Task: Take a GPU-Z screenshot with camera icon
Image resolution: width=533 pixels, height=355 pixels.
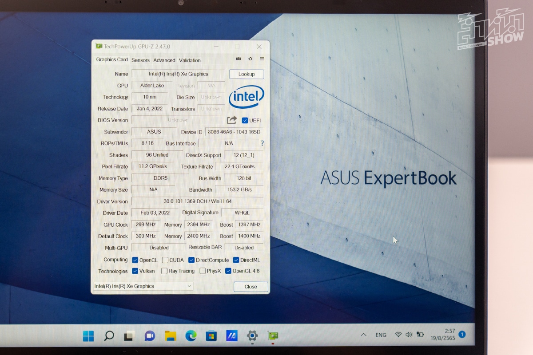Action: pyautogui.click(x=239, y=59)
